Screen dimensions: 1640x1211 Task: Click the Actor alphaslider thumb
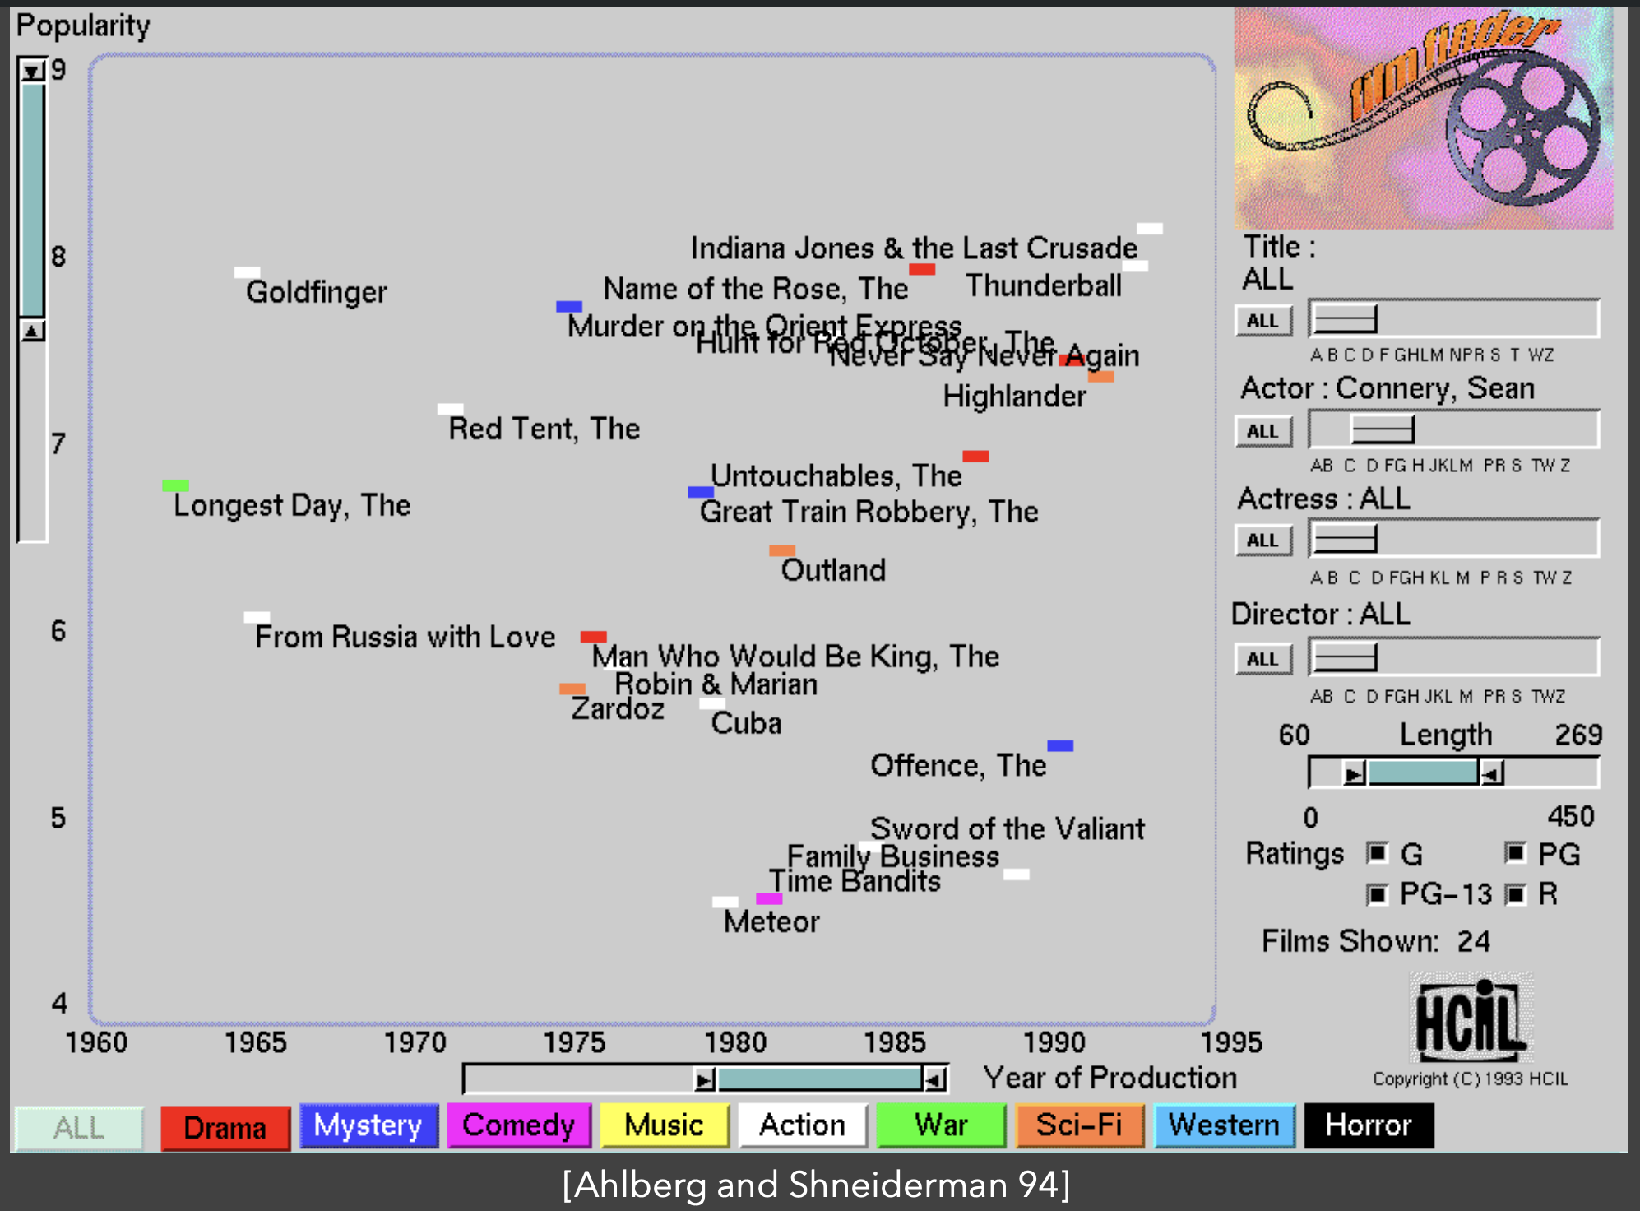click(x=1383, y=429)
